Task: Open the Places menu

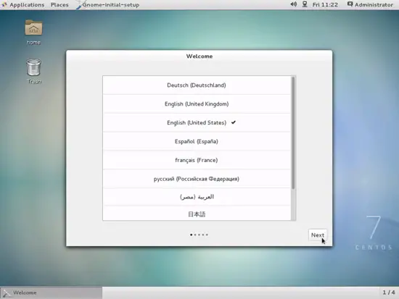Action: (x=59, y=5)
